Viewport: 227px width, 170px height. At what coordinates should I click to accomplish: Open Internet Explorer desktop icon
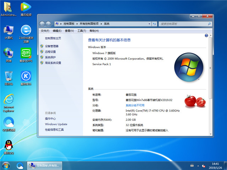[x=9, y=103]
